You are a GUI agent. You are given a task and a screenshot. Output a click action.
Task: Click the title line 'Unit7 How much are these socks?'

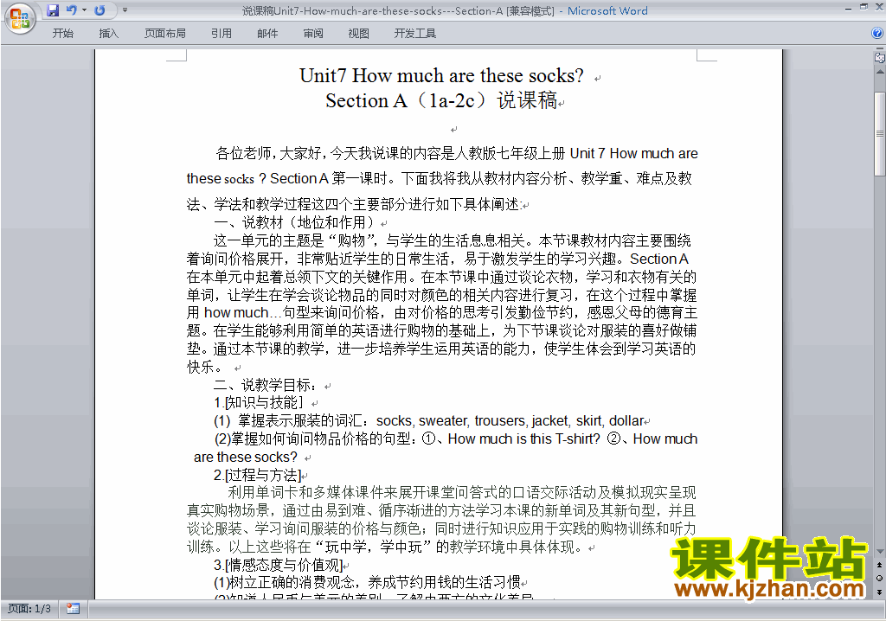point(441,76)
